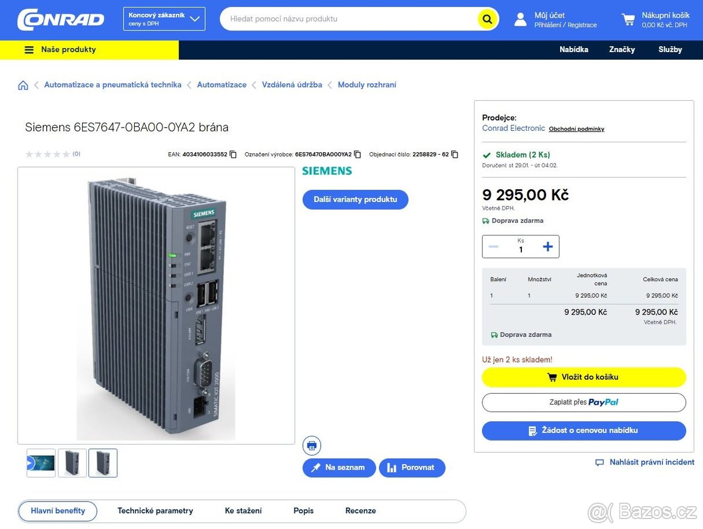This screenshot has height=529, width=703.
Task: Click Na seznam button
Action: (x=339, y=467)
